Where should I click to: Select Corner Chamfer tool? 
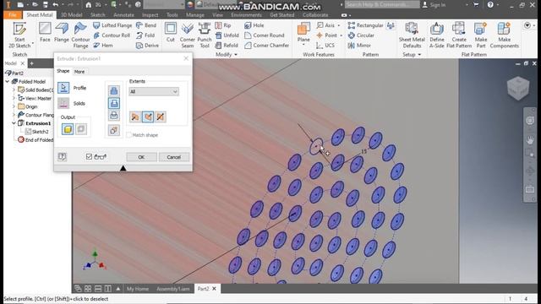267,45
